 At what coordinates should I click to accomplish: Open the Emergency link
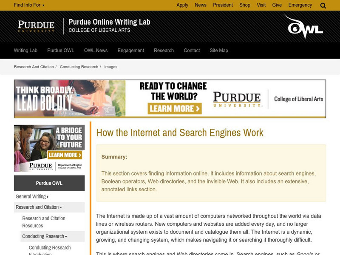tap(300, 5)
